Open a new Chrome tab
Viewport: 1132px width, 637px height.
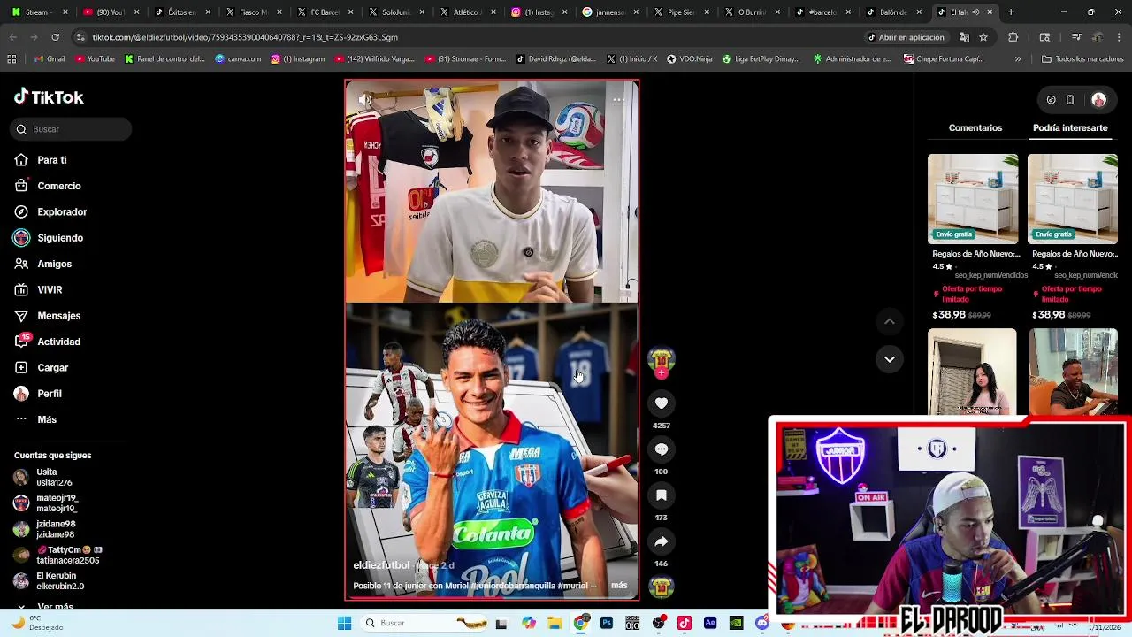[x=1011, y=12]
